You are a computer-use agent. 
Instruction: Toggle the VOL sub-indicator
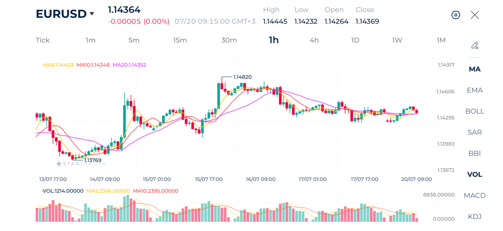pos(475,175)
